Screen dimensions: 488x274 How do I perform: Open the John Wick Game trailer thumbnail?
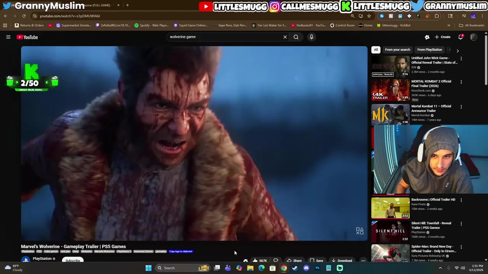tap(390, 66)
